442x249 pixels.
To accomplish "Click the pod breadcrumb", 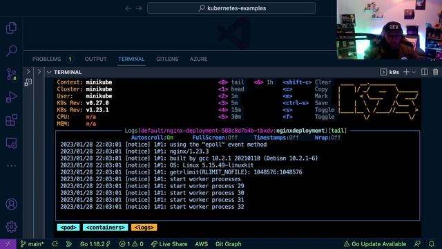I will click(x=68, y=228).
